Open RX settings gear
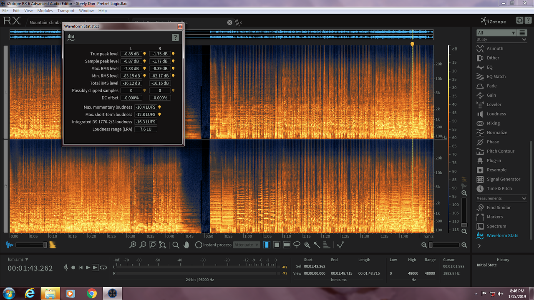534x300 pixels. coord(520,20)
